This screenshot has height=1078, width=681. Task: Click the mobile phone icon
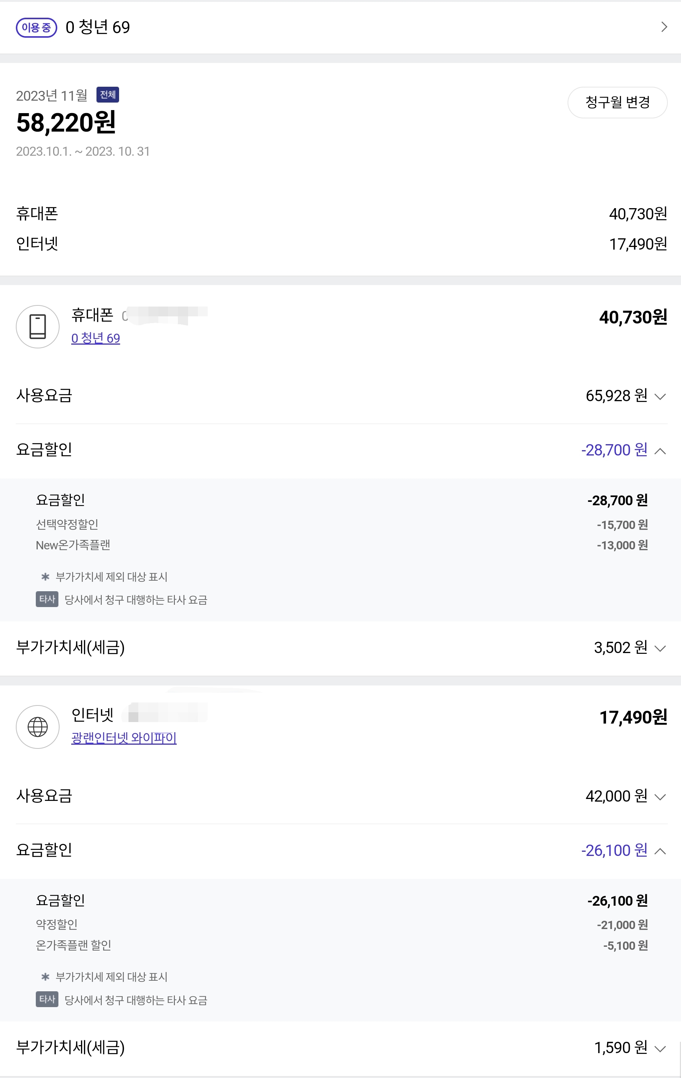point(38,327)
